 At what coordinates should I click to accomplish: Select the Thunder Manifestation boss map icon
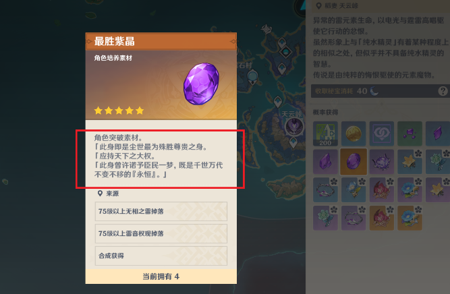pyautogui.click(x=294, y=127)
